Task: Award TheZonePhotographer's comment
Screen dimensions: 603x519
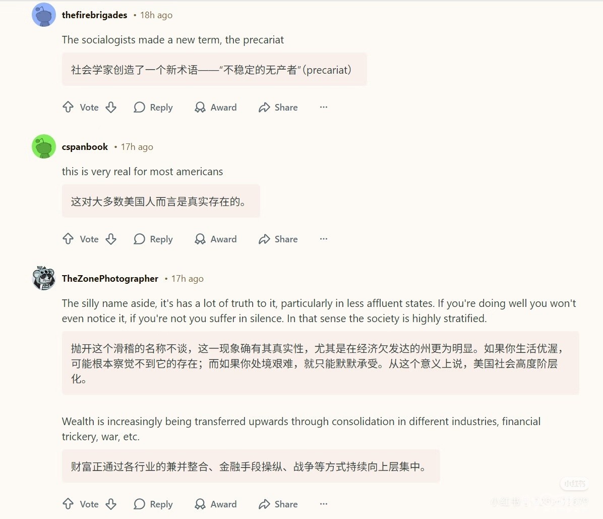Action: [216, 504]
